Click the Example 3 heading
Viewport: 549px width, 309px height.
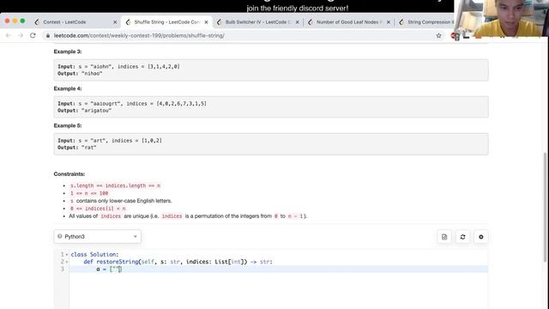click(68, 51)
